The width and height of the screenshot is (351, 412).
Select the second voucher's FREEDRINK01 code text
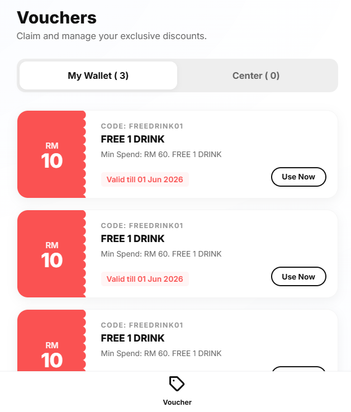(x=142, y=226)
